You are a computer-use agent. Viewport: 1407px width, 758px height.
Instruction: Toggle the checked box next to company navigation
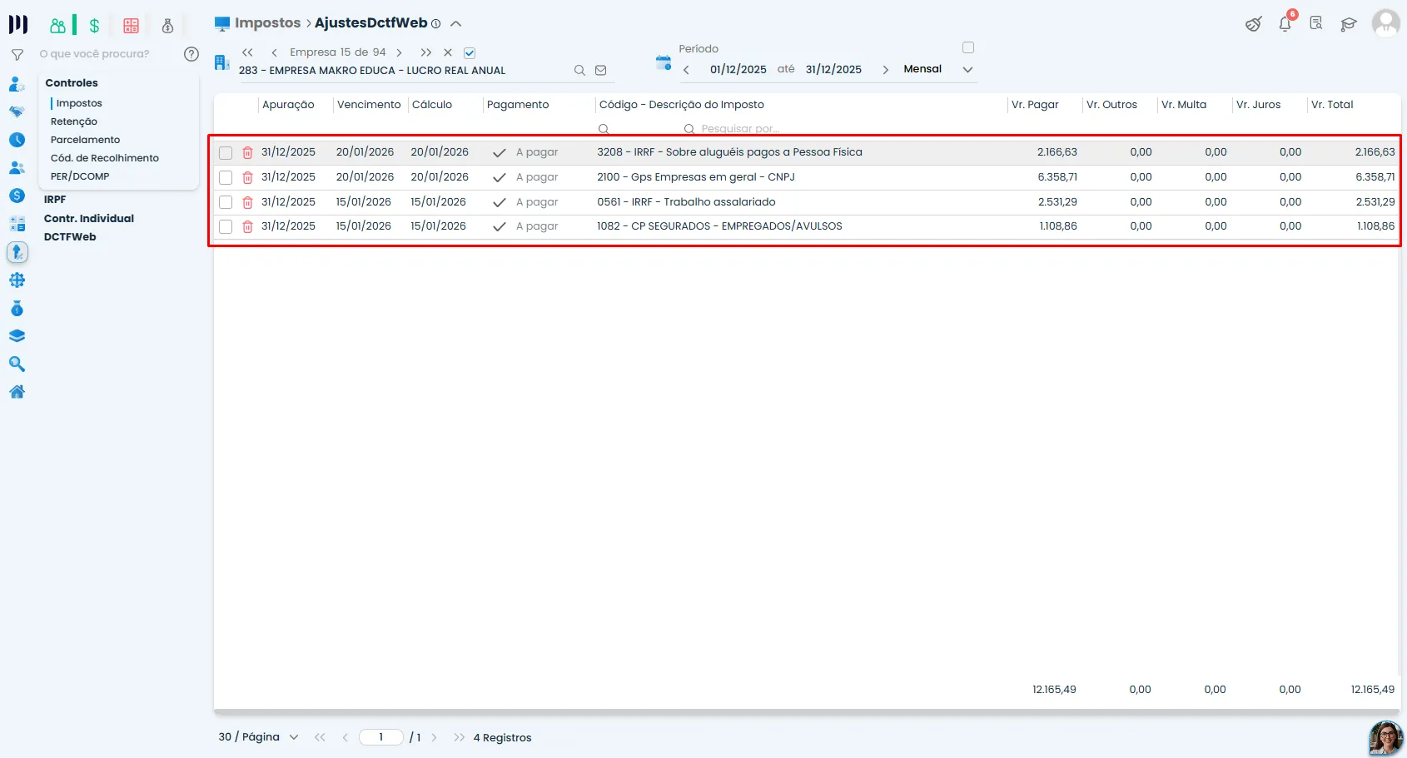470,52
